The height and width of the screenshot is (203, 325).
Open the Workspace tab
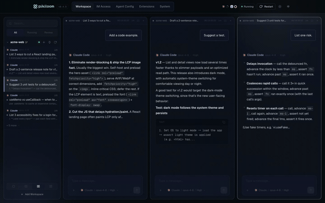(83, 7)
